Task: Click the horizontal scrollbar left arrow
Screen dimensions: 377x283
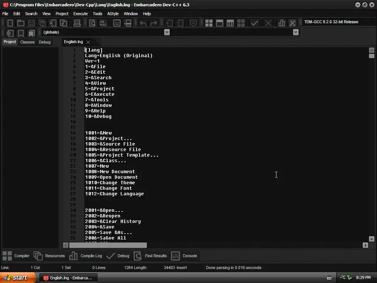Action: coord(66,245)
